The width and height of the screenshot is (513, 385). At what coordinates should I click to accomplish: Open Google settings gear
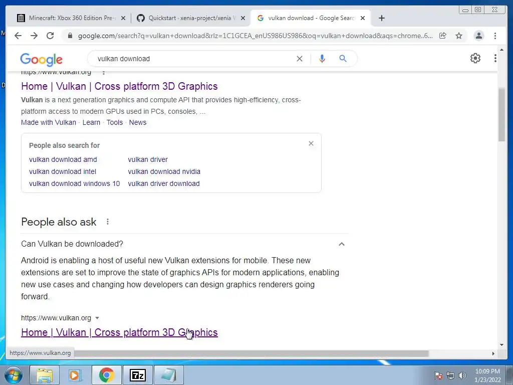[475, 58]
